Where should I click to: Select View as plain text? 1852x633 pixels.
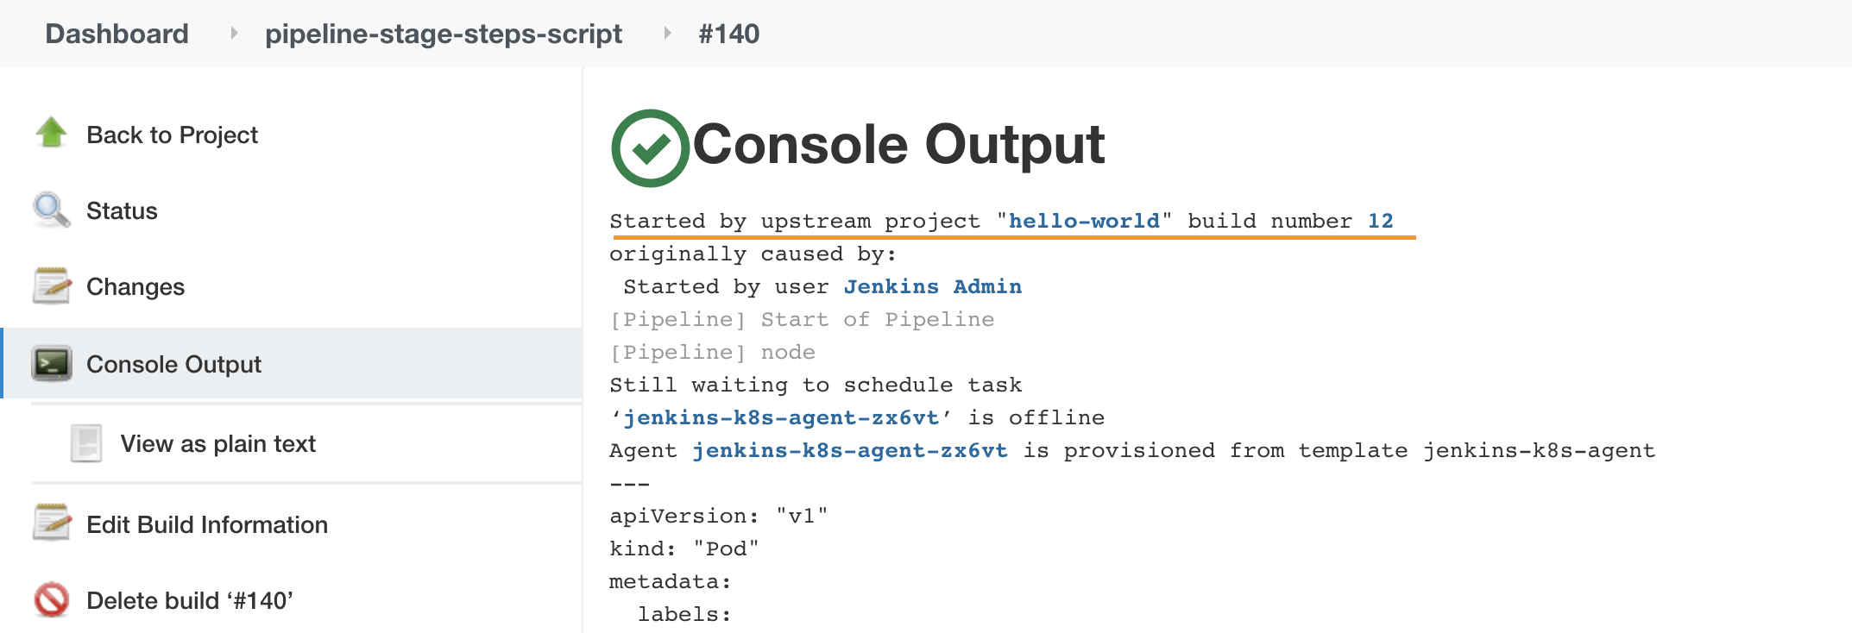pos(217,442)
